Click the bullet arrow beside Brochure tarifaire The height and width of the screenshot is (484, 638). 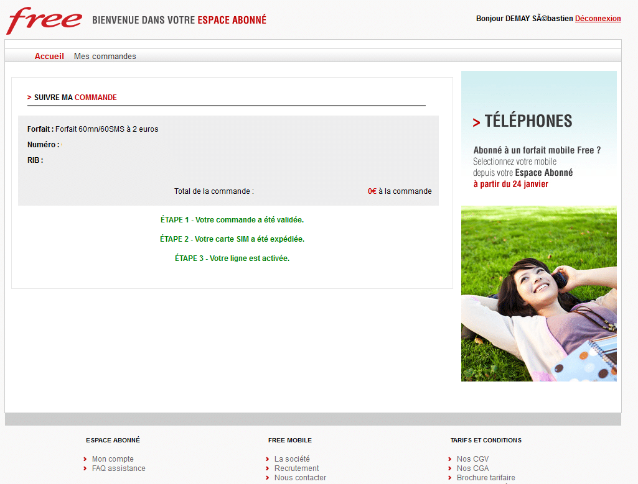pyautogui.click(x=449, y=478)
